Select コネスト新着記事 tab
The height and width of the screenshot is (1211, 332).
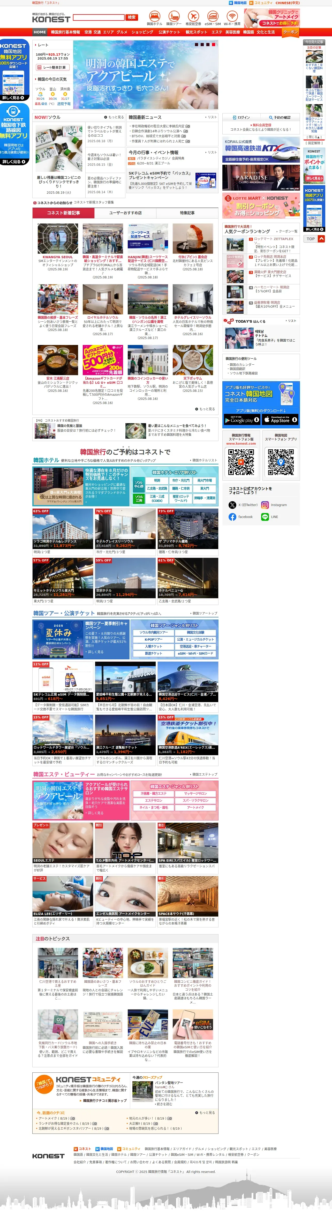63,213
